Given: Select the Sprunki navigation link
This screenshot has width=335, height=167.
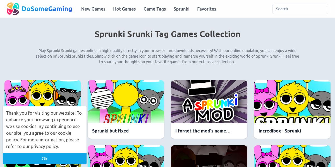Looking at the screenshot, I should [181, 9].
